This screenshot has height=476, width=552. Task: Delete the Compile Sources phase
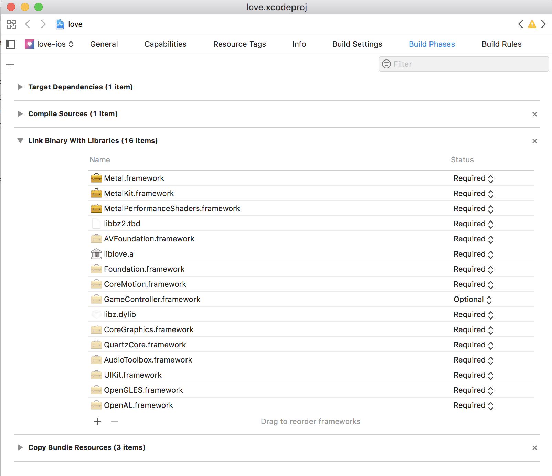tap(535, 114)
